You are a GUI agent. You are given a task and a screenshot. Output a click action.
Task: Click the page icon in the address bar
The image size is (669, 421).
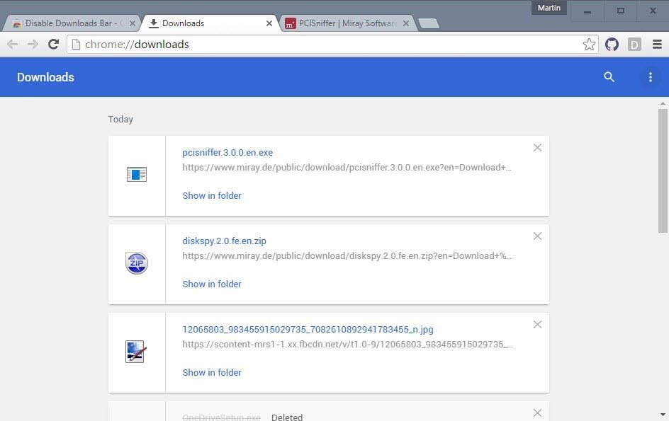click(x=76, y=45)
